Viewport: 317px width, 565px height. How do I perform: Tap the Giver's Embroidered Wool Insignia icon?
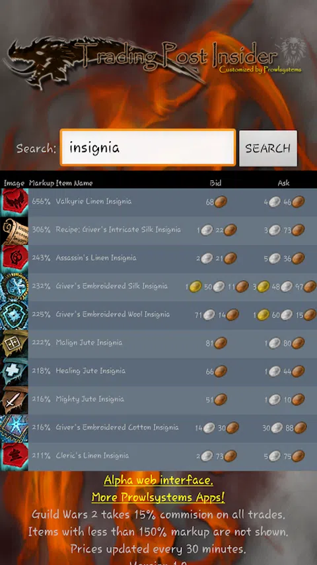click(15, 315)
